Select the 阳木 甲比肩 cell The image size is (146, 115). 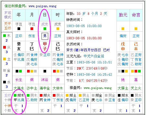19,98
